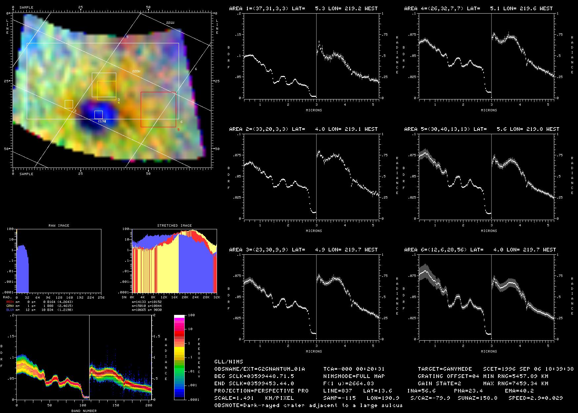This screenshot has height=413, width=578.
Task: Click the END SCLK=03599453.44.0 field
Action: pos(254,384)
